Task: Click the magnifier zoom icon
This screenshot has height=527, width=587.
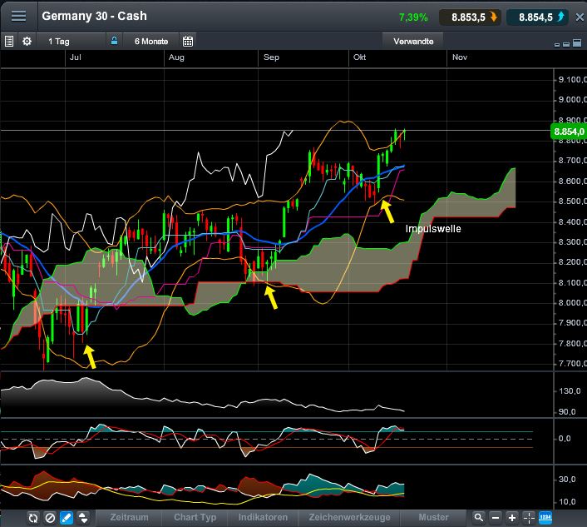Action: (478, 518)
